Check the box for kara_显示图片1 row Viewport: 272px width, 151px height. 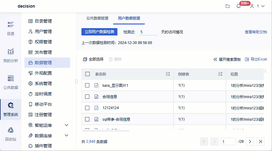pos(87,86)
